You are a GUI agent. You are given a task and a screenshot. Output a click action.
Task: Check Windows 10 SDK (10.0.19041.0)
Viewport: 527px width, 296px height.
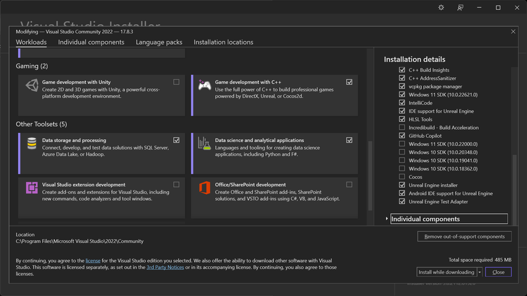click(x=402, y=160)
